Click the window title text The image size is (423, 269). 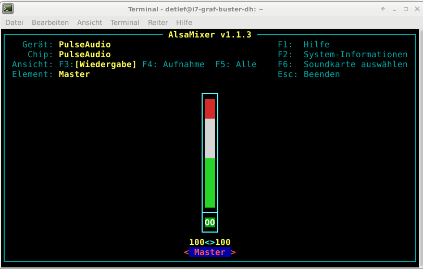coord(195,9)
